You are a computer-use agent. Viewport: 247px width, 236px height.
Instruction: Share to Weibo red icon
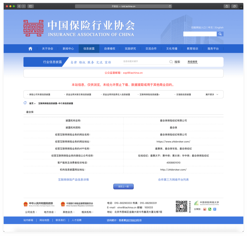[205, 209]
